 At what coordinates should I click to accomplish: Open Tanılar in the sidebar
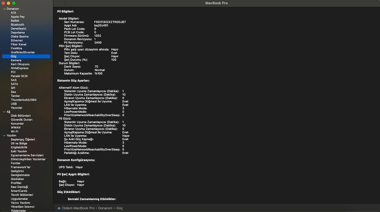[x=15, y=96]
